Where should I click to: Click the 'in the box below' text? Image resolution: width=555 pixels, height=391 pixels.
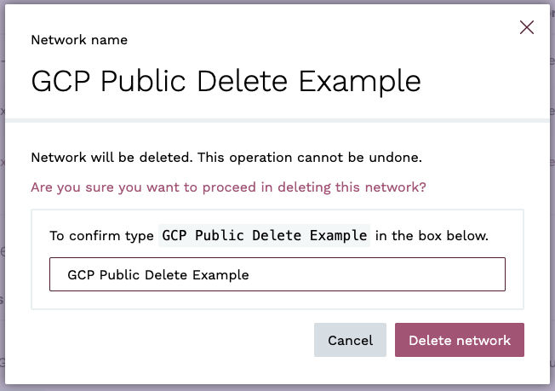432,236
